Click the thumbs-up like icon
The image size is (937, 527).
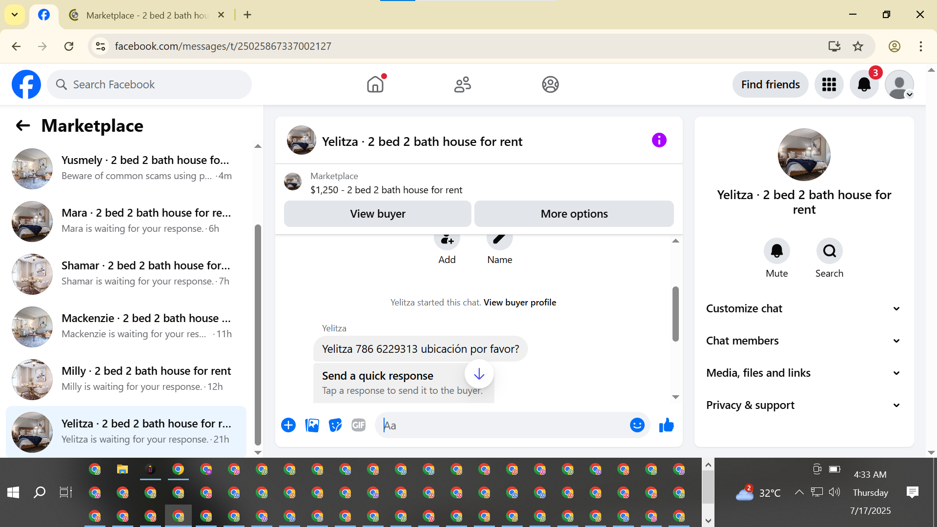tap(666, 426)
